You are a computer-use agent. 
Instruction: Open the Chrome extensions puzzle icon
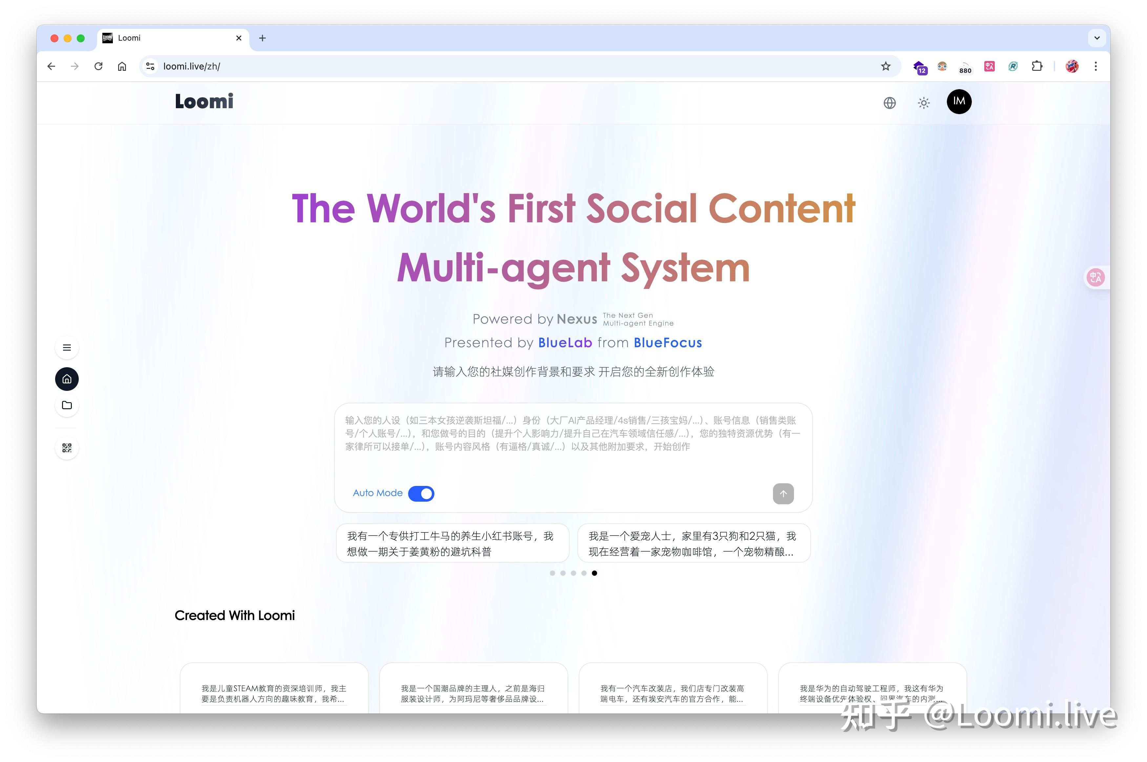pos(1037,66)
